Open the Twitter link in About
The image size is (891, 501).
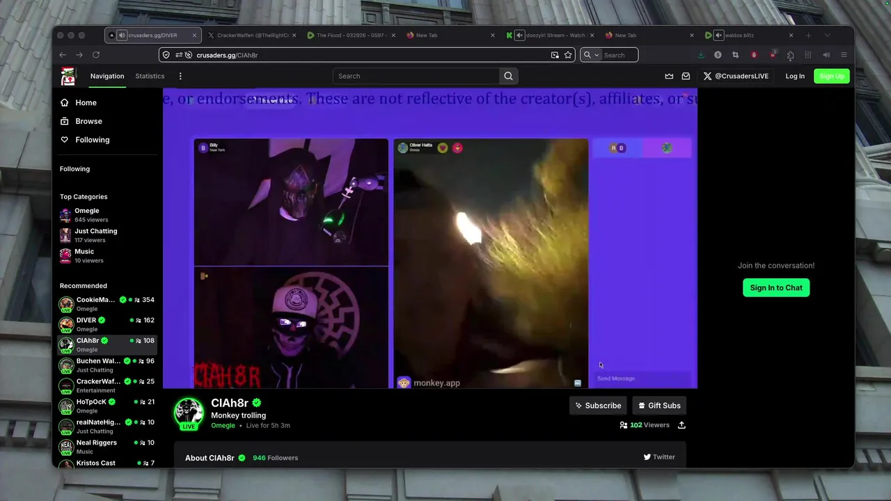click(659, 457)
